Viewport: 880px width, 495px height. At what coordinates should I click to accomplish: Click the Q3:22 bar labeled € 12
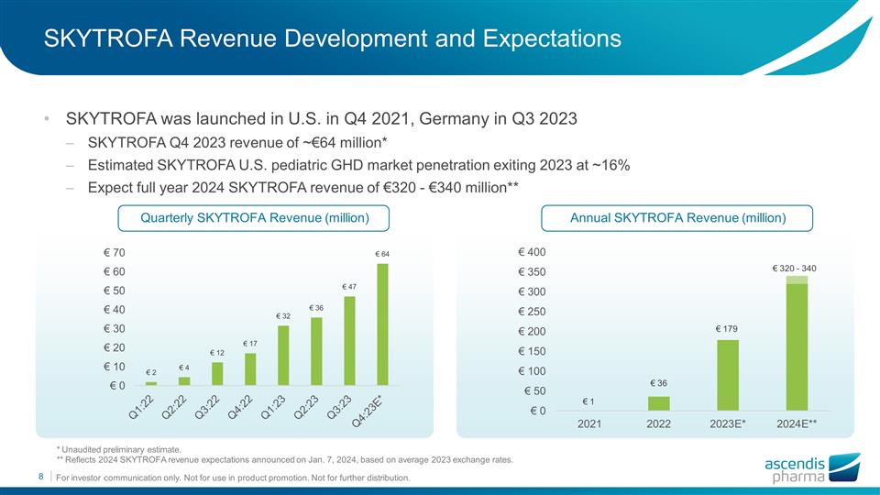point(217,373)
